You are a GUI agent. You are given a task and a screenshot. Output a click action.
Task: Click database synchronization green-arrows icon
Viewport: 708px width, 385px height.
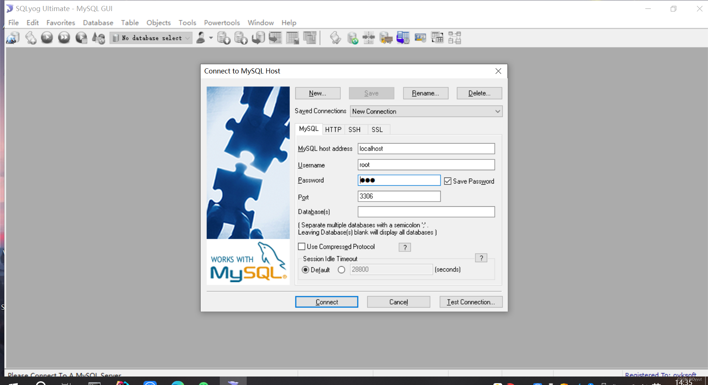click(352, 38)
